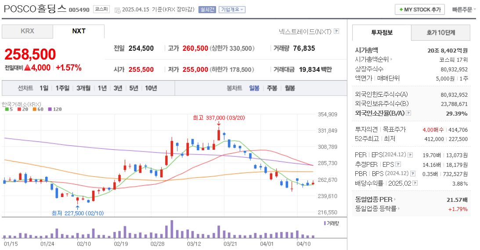Open help icon next to 배당수익률 2025.02
480x250 pixels.
pos(415,183)
